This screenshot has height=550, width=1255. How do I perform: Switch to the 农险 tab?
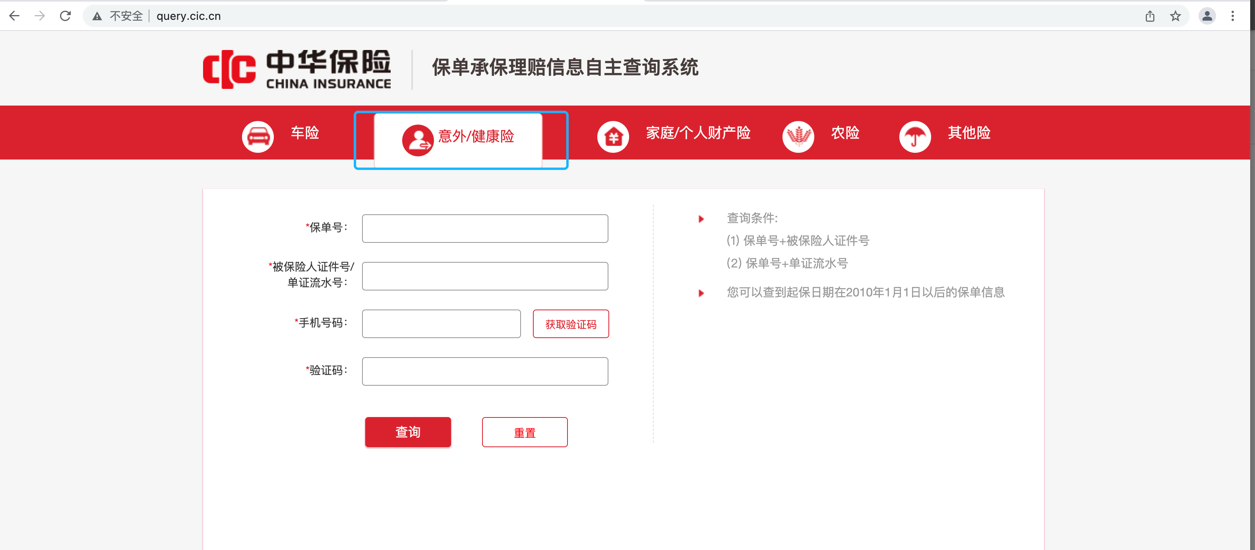845,133
